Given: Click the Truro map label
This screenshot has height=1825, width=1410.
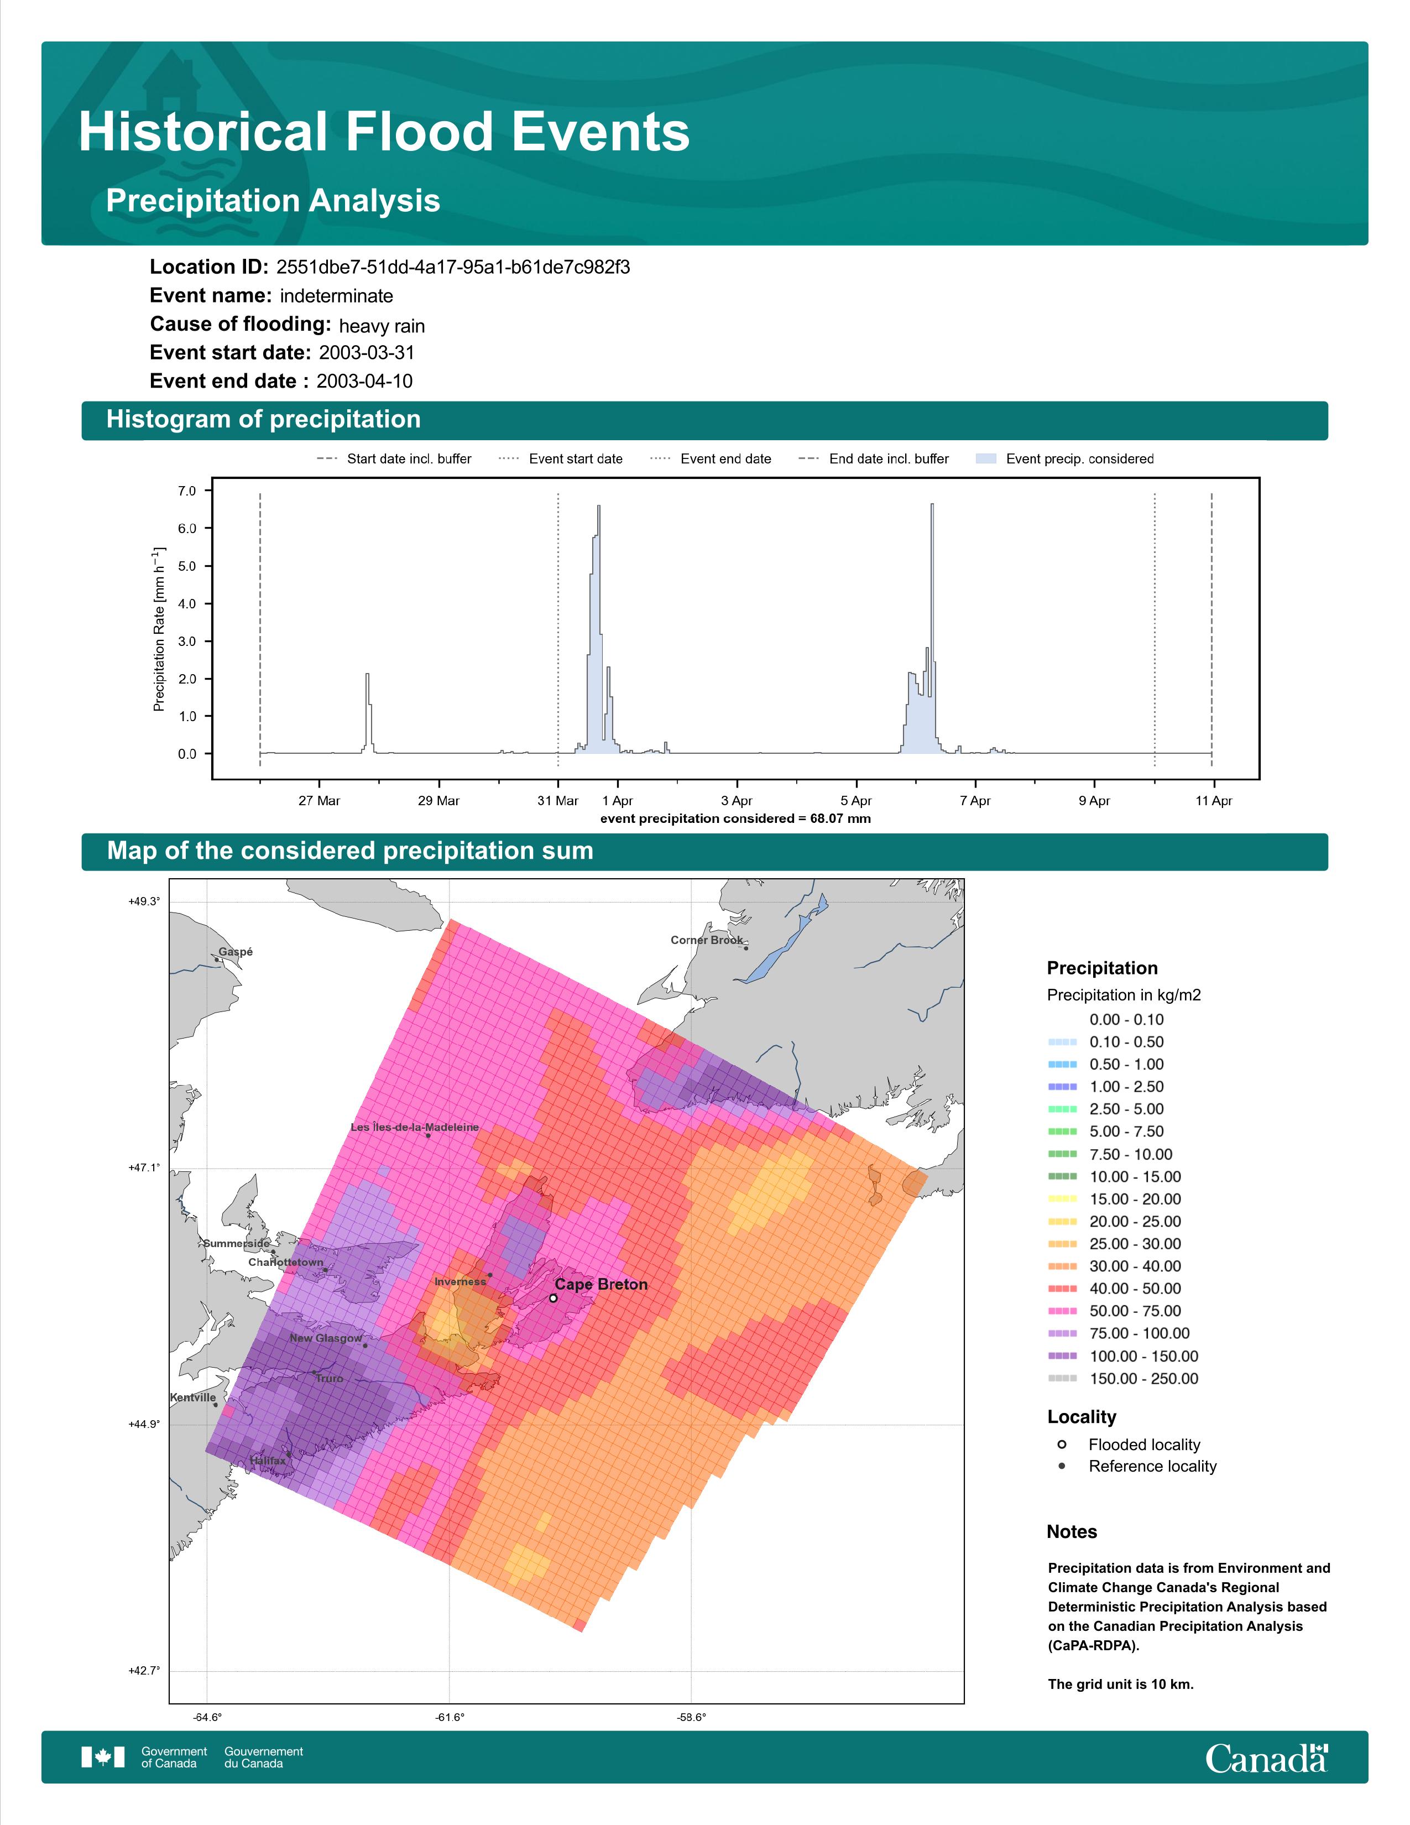Looking at the screenshot, I should click(x=329, y=1379).
